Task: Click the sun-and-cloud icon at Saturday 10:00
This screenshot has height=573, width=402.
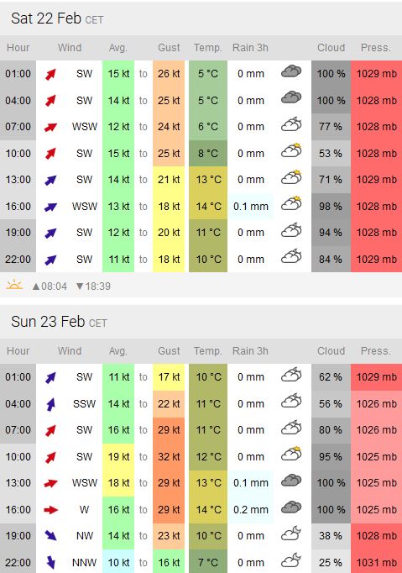Action: 291,150
